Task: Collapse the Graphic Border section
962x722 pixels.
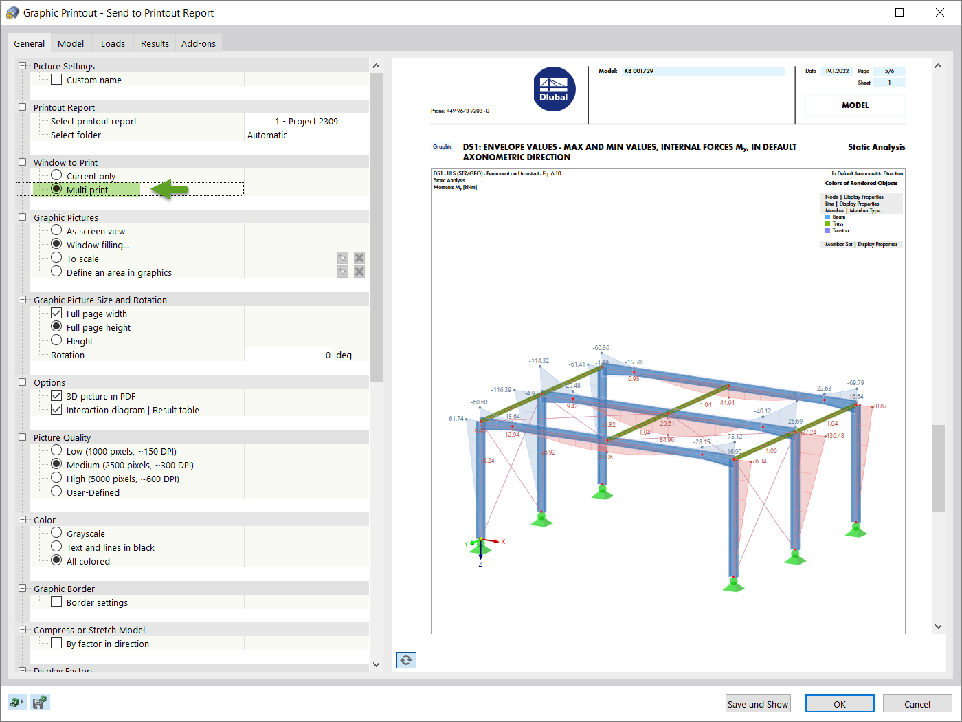Action: 22,589
